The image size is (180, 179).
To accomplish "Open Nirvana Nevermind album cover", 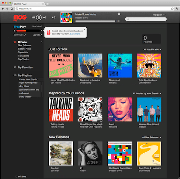I will (120, 65).
